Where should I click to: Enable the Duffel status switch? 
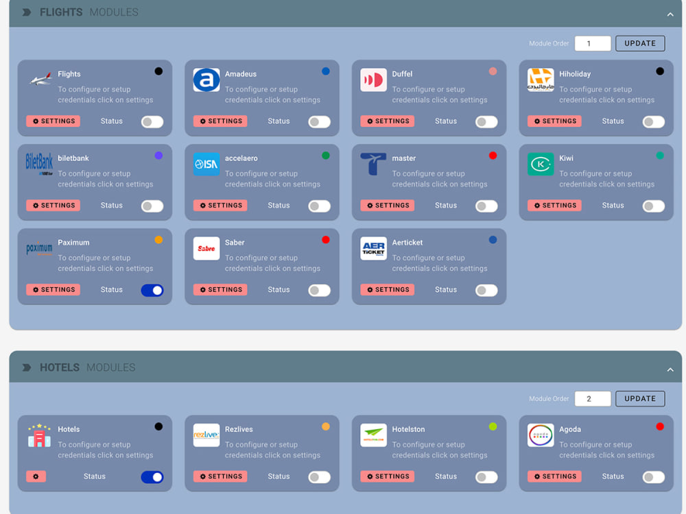tap(486, 121)
